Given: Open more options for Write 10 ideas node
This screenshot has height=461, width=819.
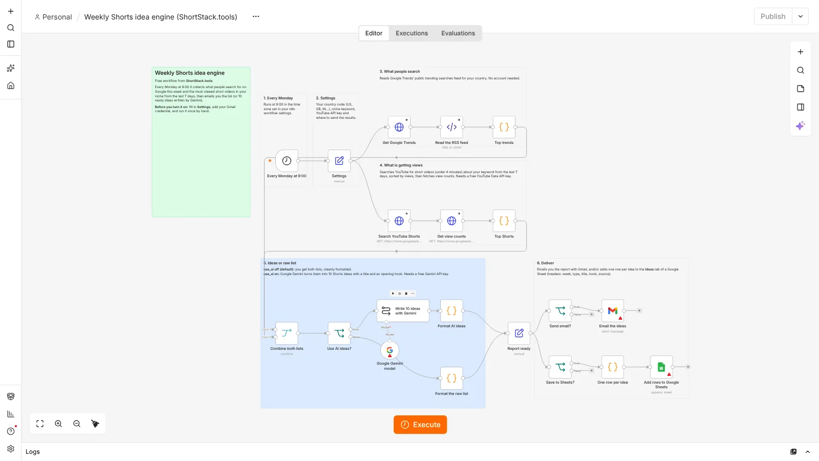Looking at the screenshot, I should pos(413,294).
